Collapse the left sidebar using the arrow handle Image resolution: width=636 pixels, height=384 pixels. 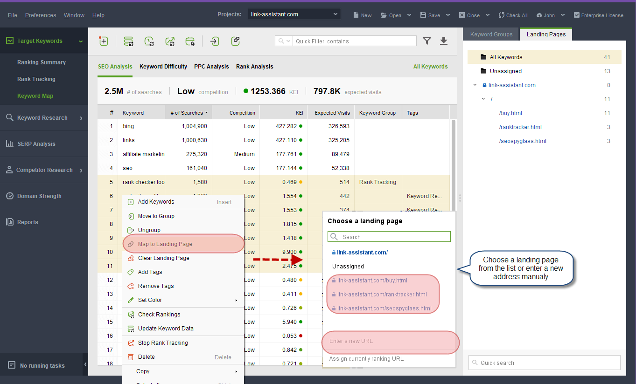(85, 364)
